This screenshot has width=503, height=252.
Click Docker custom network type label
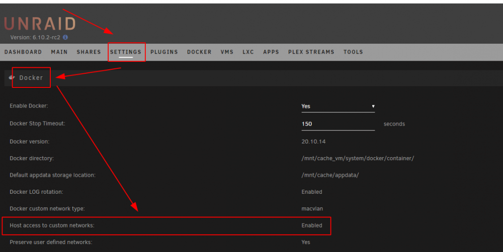[47, 208]
